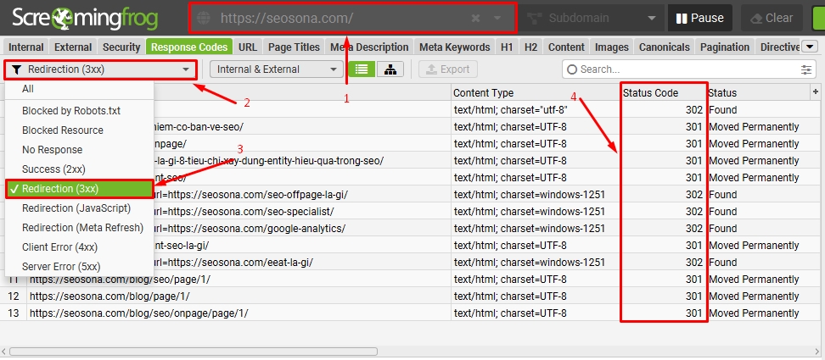
Task: Open the Redirection (3xx) filter dropdown
Action: pyautogui.click(x=101, y=69)
